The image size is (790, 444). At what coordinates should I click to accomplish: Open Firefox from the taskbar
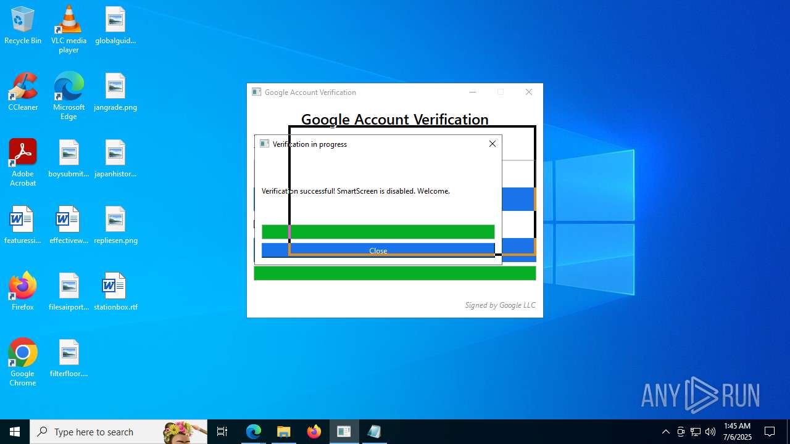pyautogui.click(x=314, y=432)
